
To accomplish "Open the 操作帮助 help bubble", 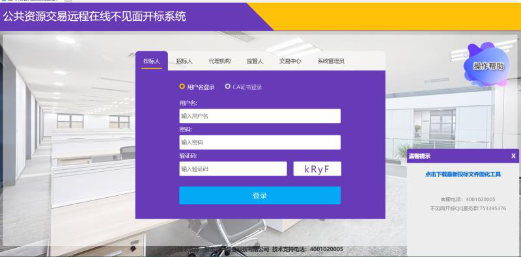I will [488, 66].
